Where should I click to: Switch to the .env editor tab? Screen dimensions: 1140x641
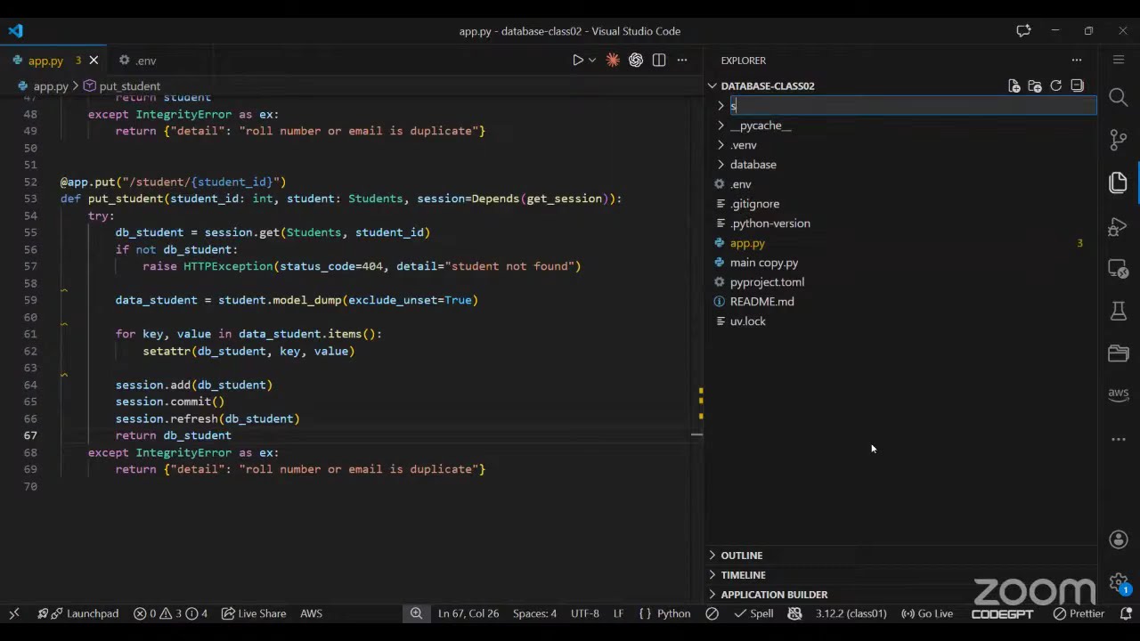pos(146,61)
